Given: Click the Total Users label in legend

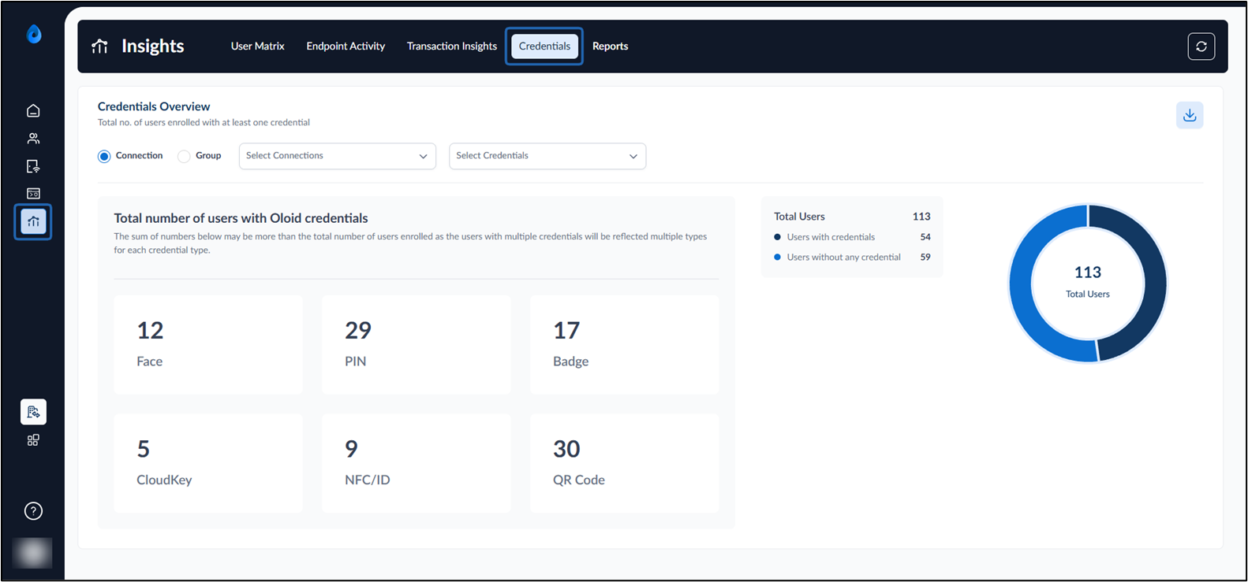Looking at the screenshot, I should pyautogui.click(x=799, y=217).
